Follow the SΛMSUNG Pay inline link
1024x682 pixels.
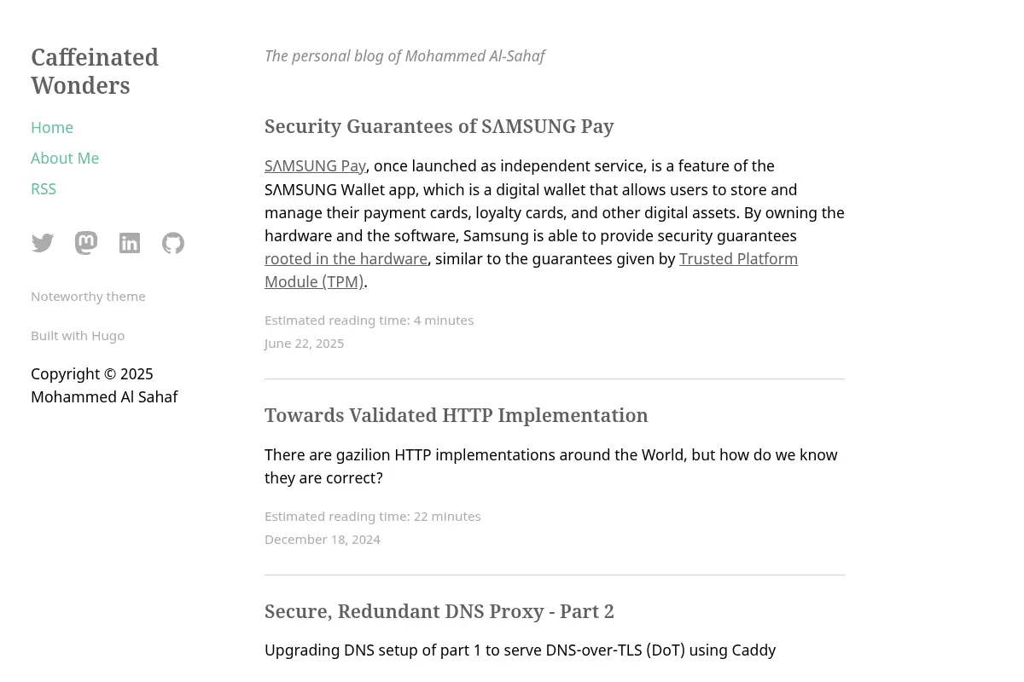click(x=315, y=166)
